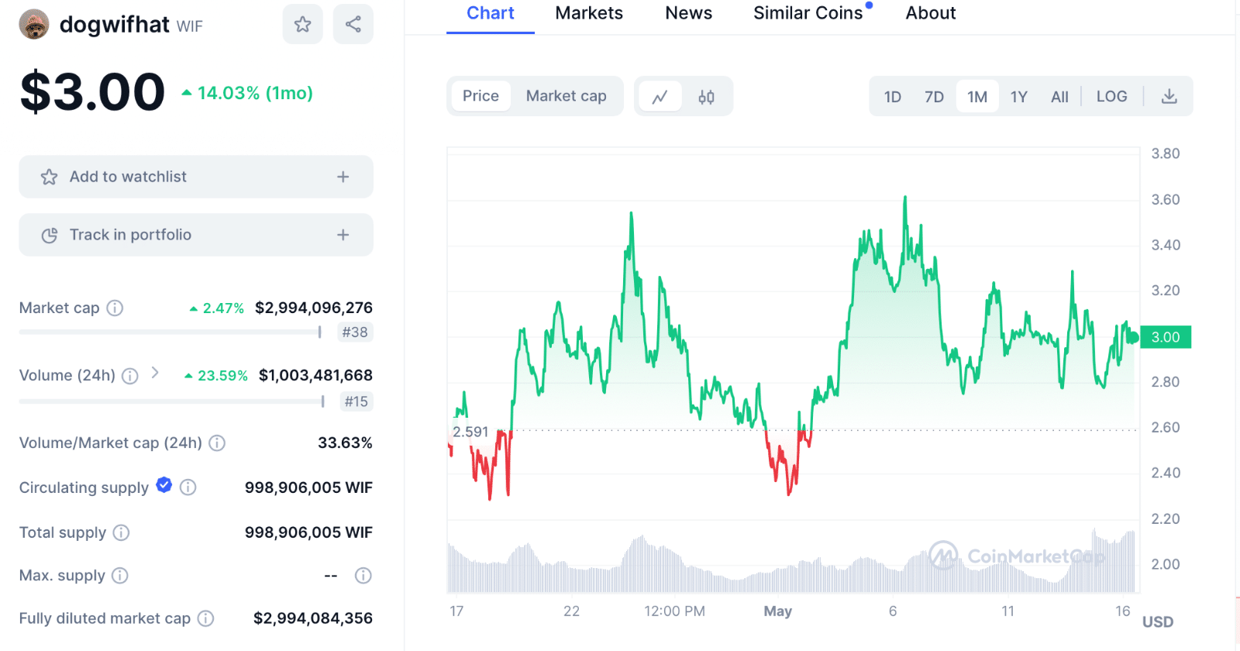Set chart range to All

(1059, 97)
